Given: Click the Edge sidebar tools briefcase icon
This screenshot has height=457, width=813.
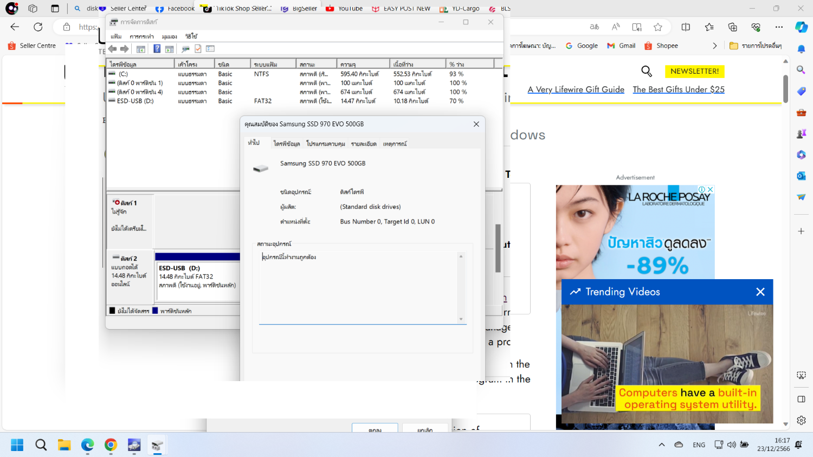Looking at the screenshot, I should pyautogui.click(x=801, y=112).
